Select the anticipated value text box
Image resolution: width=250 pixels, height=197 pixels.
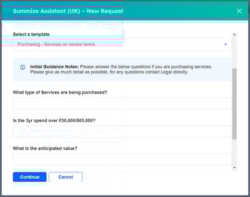(122, 160)
